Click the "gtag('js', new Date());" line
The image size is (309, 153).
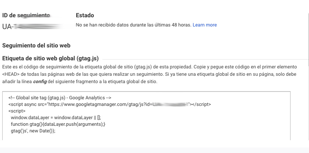tap(33, 131)
